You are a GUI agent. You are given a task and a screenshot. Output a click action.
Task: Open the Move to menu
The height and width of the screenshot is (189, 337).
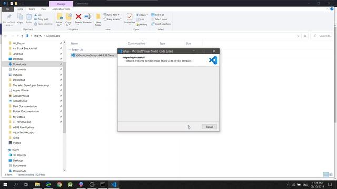tap(60, 19)
